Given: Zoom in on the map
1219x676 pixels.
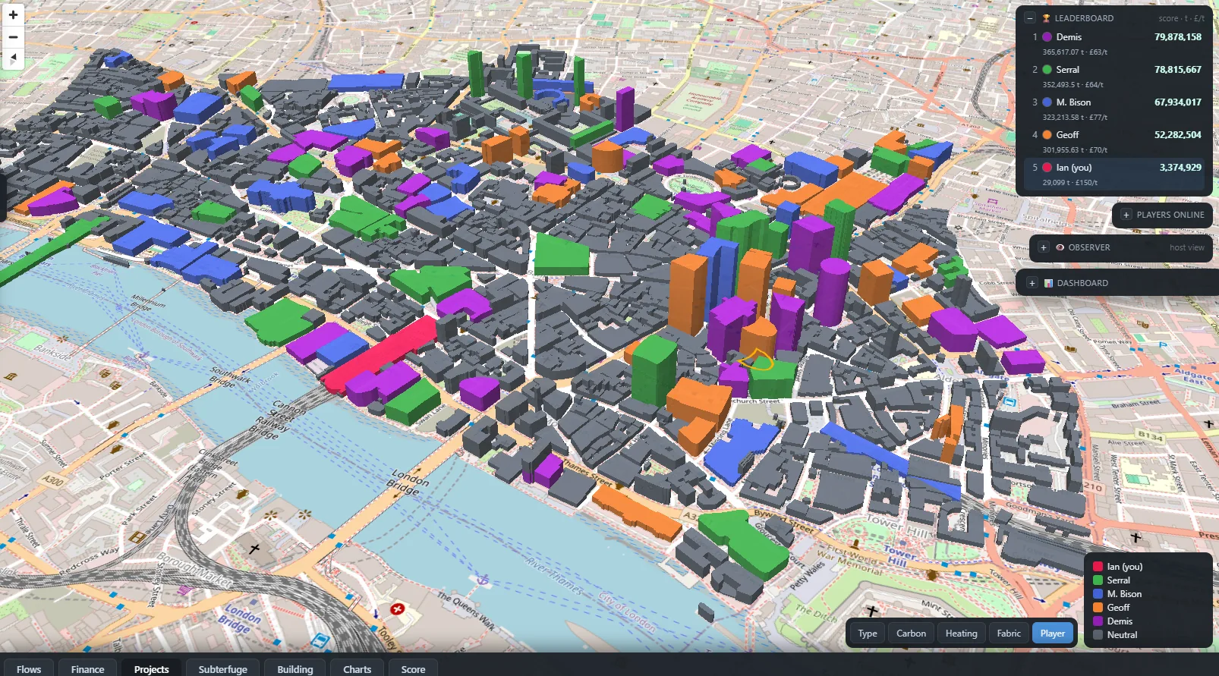Looking at the screenshot, I should point(13,15).
